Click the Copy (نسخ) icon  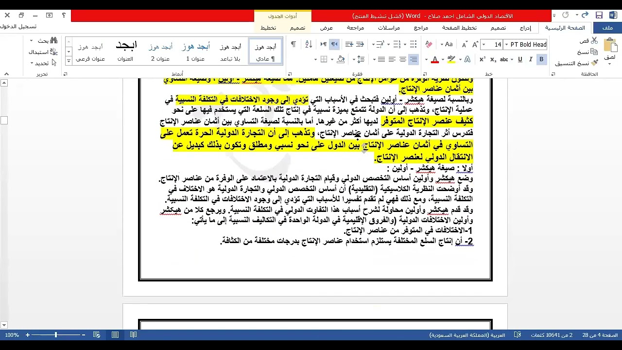[594, 52]
